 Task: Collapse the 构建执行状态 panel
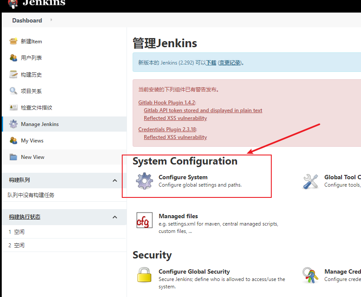(114, 217)
